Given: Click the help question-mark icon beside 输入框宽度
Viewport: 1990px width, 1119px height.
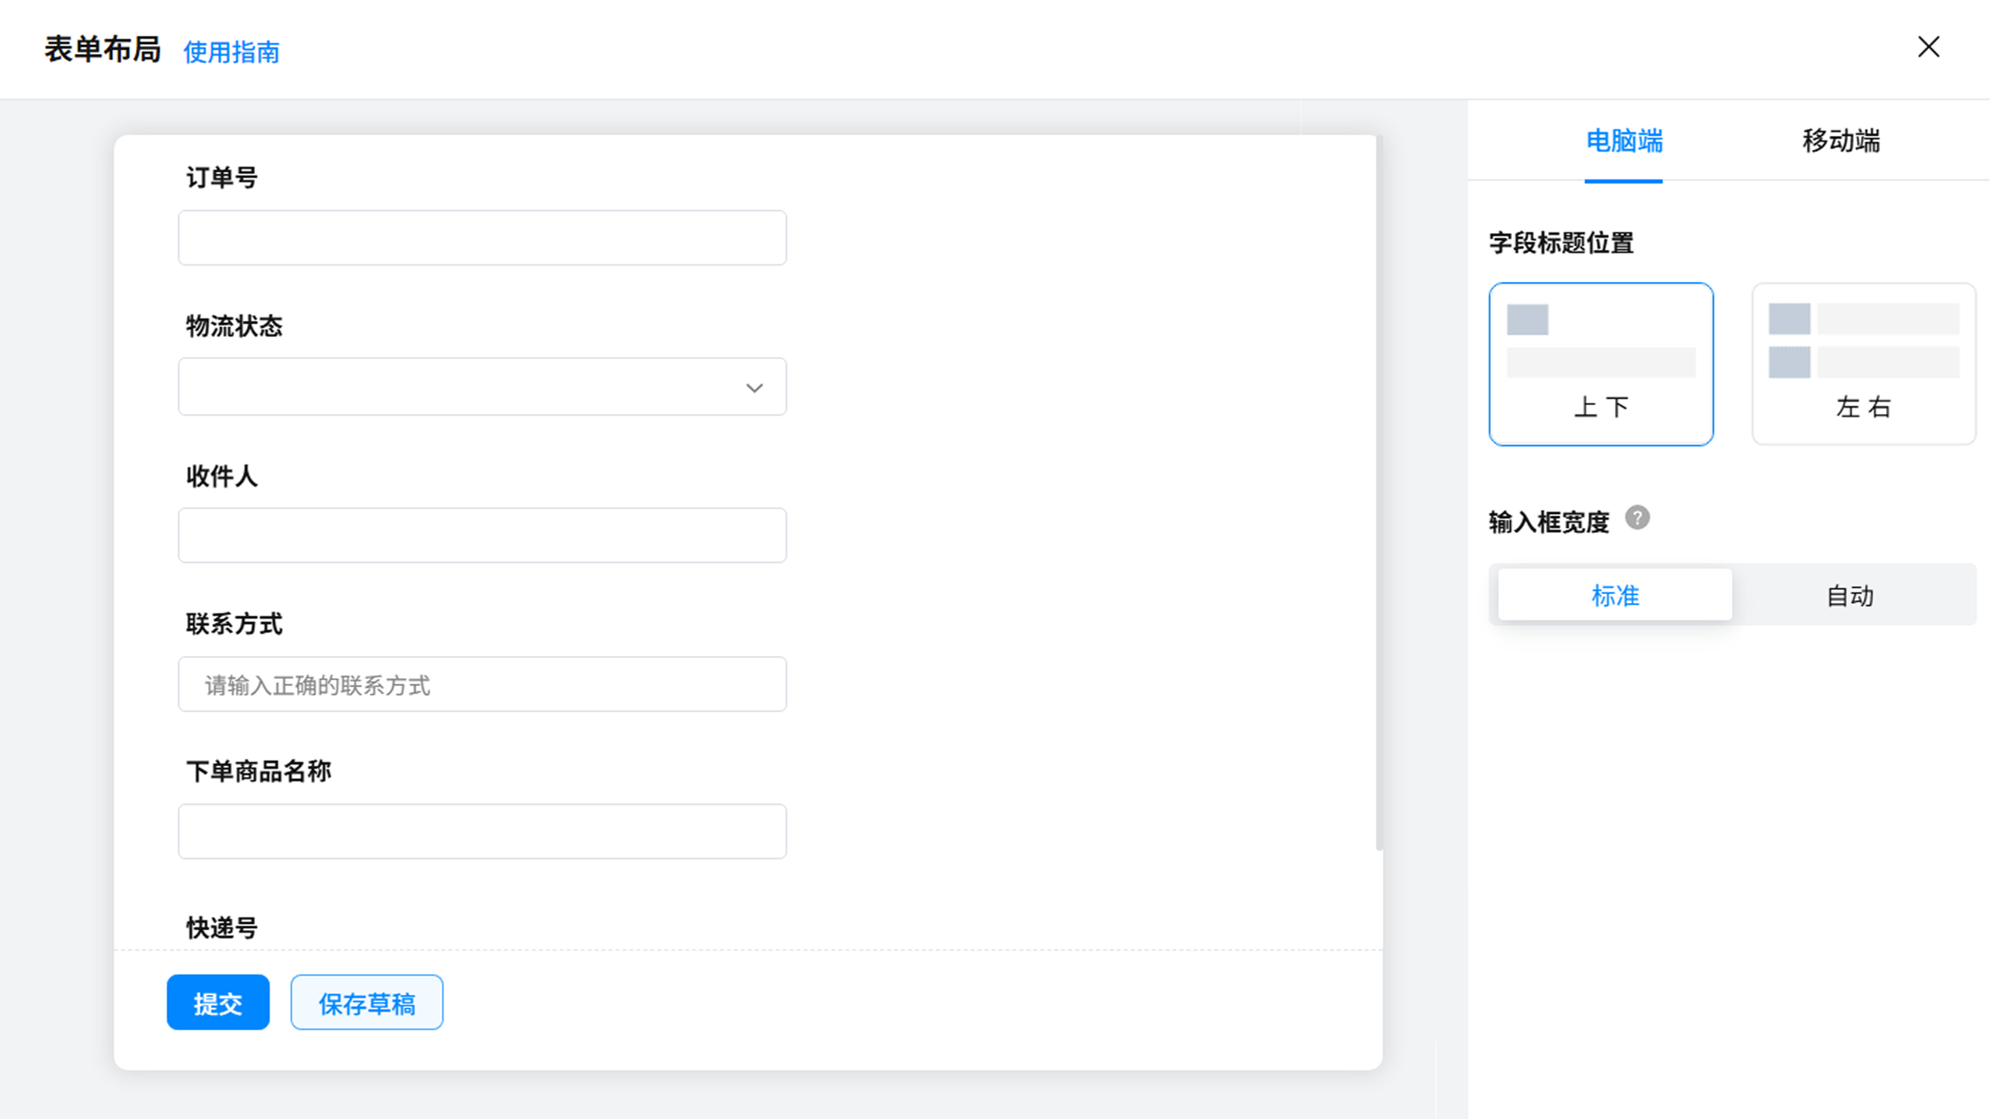Looking at the screenshot, I should [1637, 518].
